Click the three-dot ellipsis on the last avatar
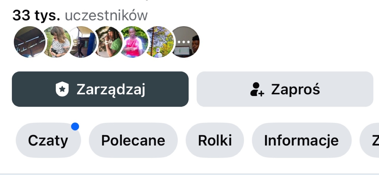The image size is (379, 175). point(184,42)
